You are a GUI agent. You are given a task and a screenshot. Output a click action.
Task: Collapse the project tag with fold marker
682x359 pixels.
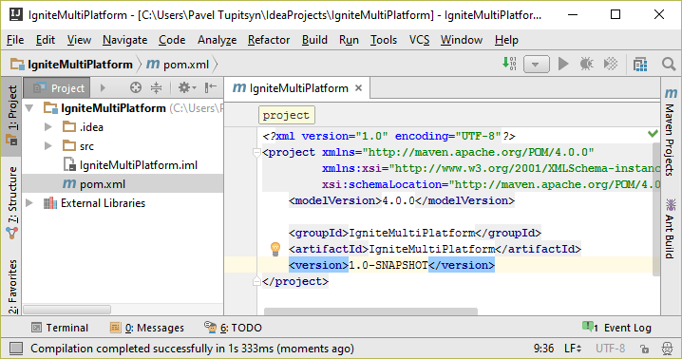256,152
